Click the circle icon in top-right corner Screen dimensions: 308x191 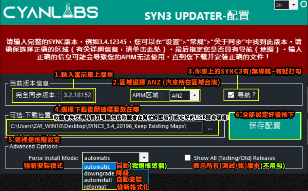pyautogui.click(x=304, y=4)
